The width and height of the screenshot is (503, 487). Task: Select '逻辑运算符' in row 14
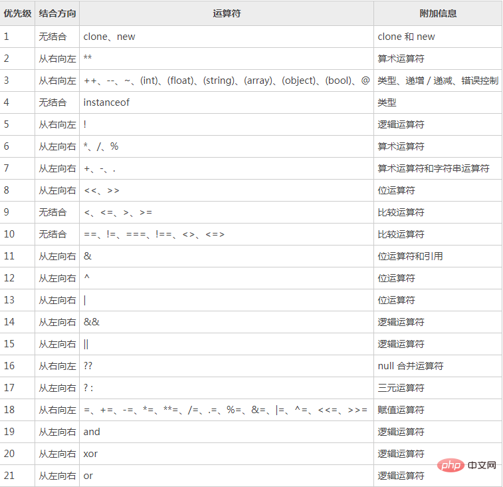[x=438, y=322]
